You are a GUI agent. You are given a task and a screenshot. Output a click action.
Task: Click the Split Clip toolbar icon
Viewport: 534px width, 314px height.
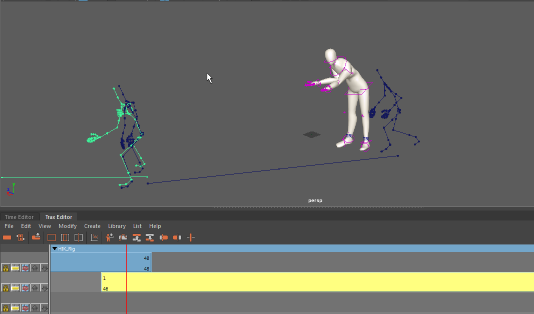click(x=190, y=237)
